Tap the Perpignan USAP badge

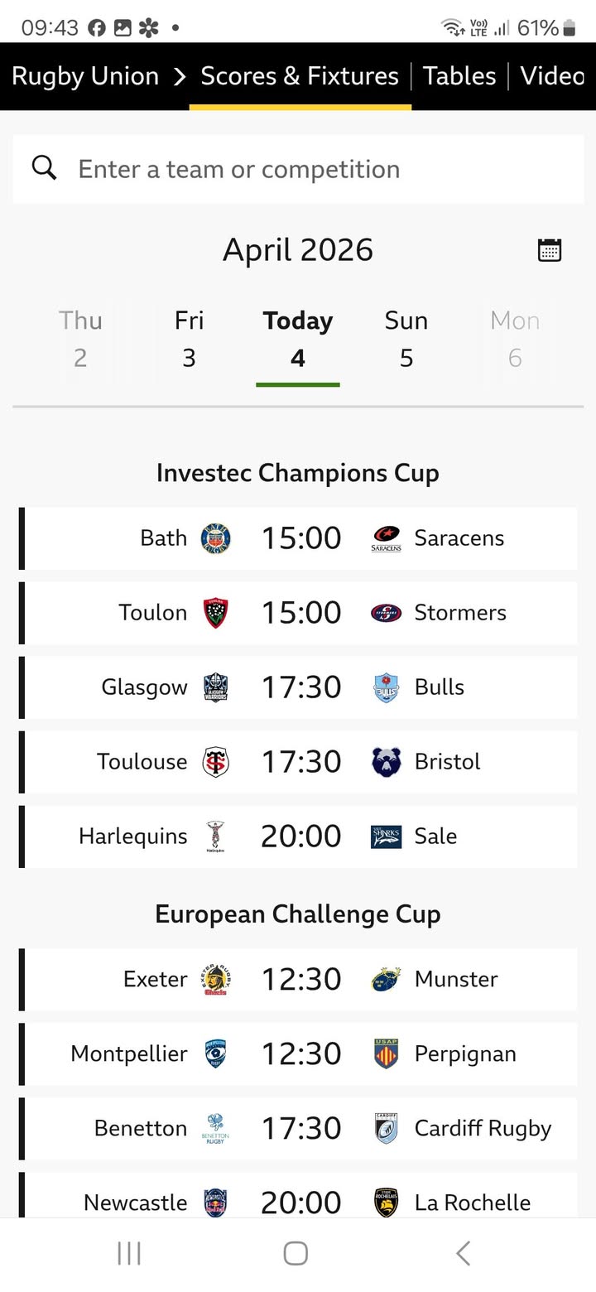click(x=386, y=1053)
